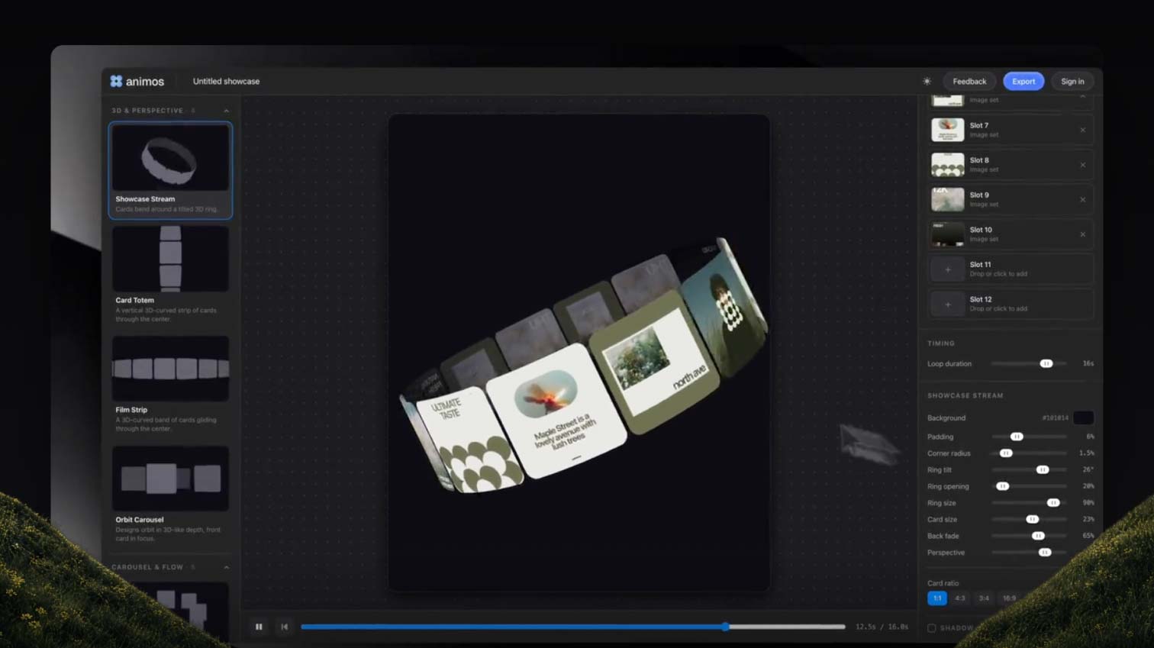
Task: Collapse the Carousel & Flow section
Action: point(226,567)
